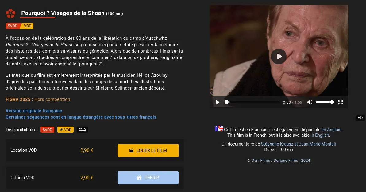The width and height of the screenshot is (366, 192).
Task: Select the VOD ticket availability badge
Action: coord(65,130)
